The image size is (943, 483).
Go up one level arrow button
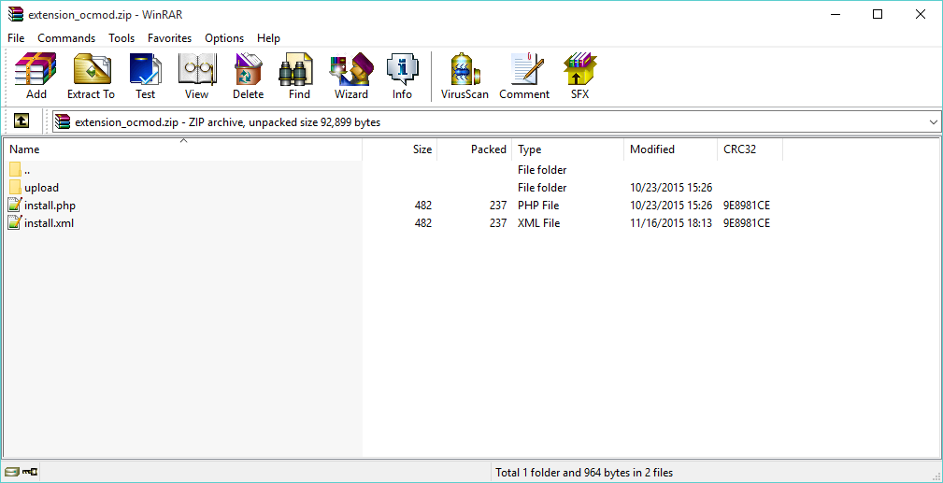[21, 121]
